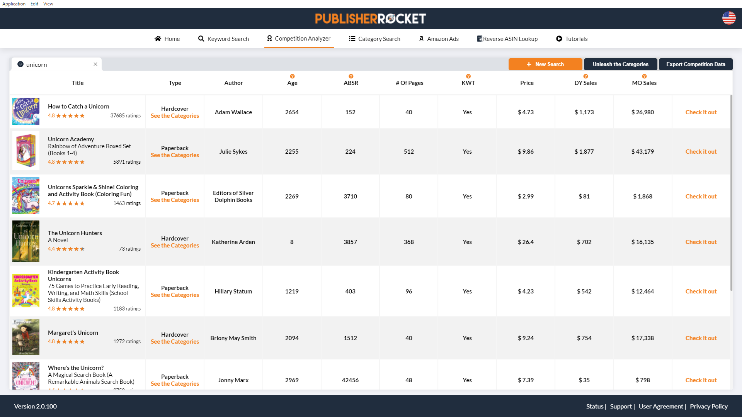The height and width of the screenshot is (417, 742).
Task: Open Reverse ASIN Lookup
Action: click(507, 39)
